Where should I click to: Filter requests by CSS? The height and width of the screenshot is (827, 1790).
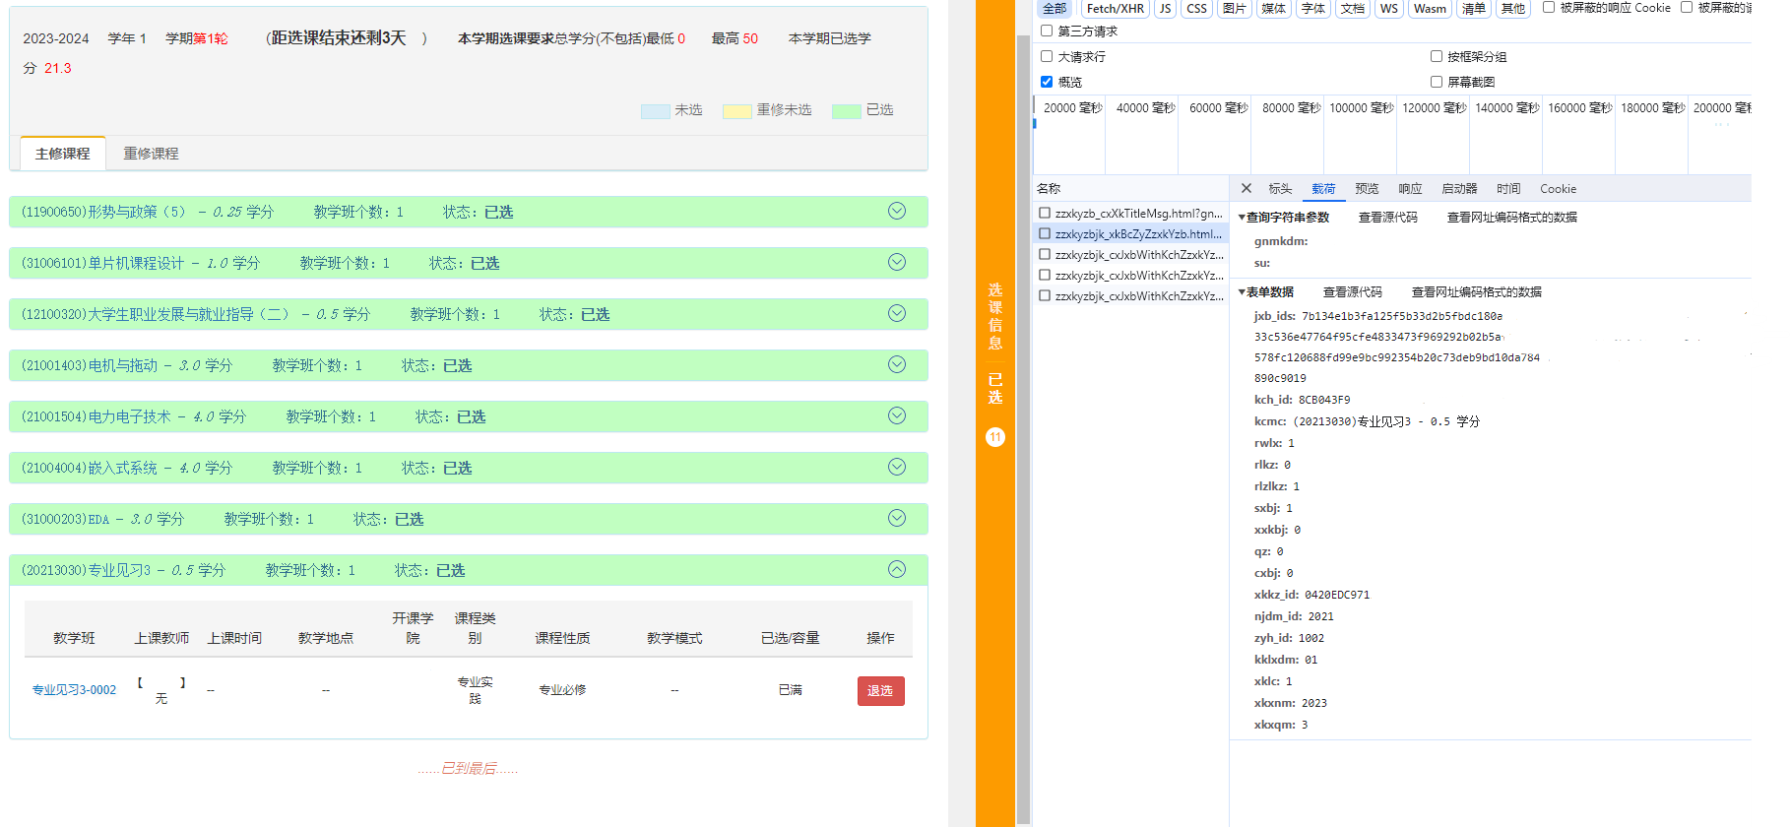(1196, 8)
